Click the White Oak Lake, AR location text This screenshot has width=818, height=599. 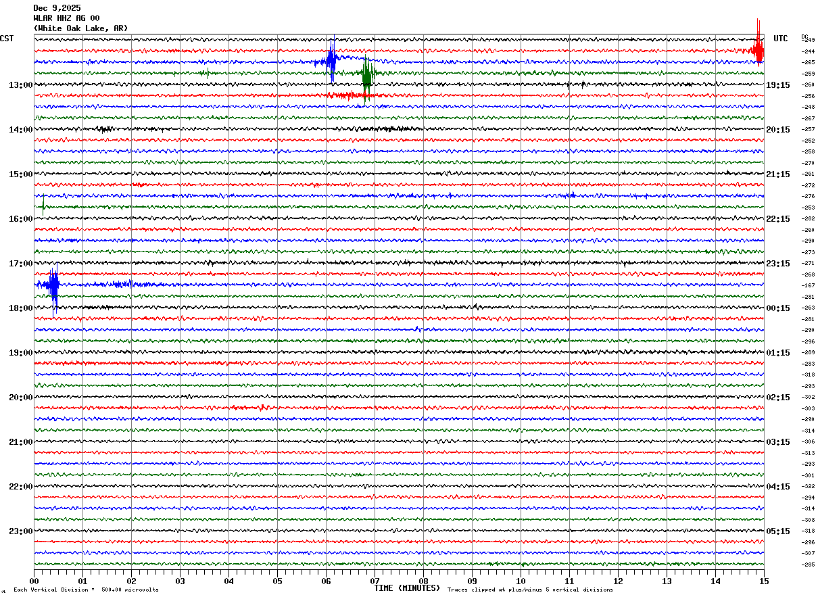tap(80, 28)
